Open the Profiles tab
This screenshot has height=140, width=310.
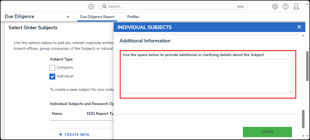[x=133, y=17]
